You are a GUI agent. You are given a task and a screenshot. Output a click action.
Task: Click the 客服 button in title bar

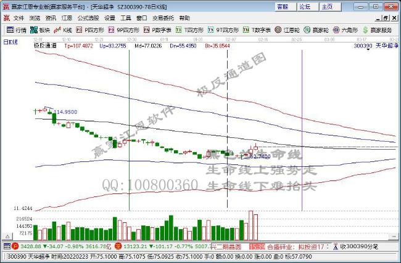pos(286,7)
